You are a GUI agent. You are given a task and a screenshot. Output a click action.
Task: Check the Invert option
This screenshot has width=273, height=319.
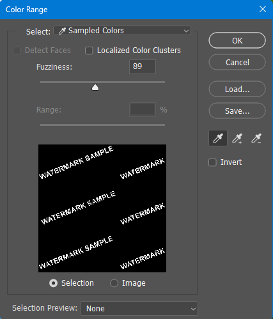[212, 162]
